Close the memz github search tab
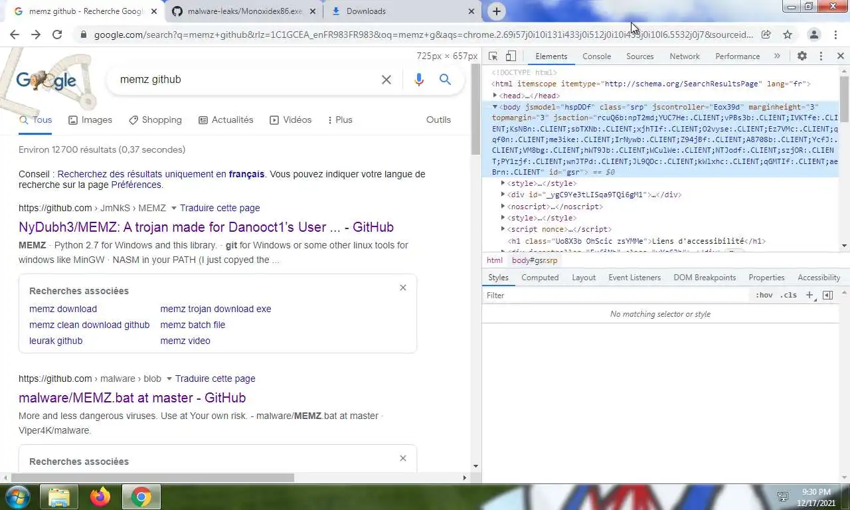Screen dimensions: 850x510 click(x=154, y=11)
